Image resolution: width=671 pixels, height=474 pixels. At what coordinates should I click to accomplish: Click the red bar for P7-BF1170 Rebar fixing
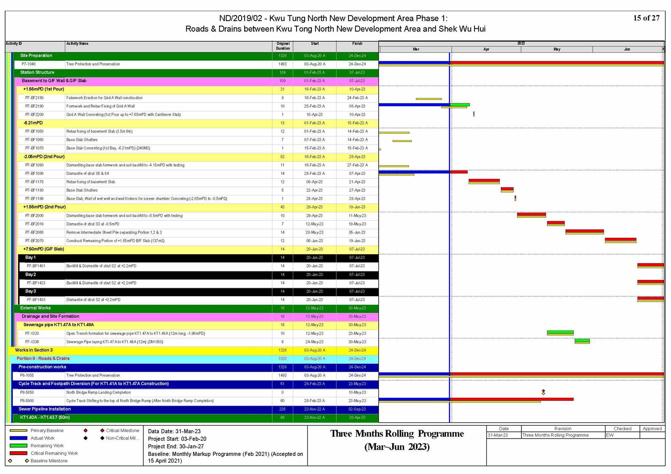click(x=484, y=181)
